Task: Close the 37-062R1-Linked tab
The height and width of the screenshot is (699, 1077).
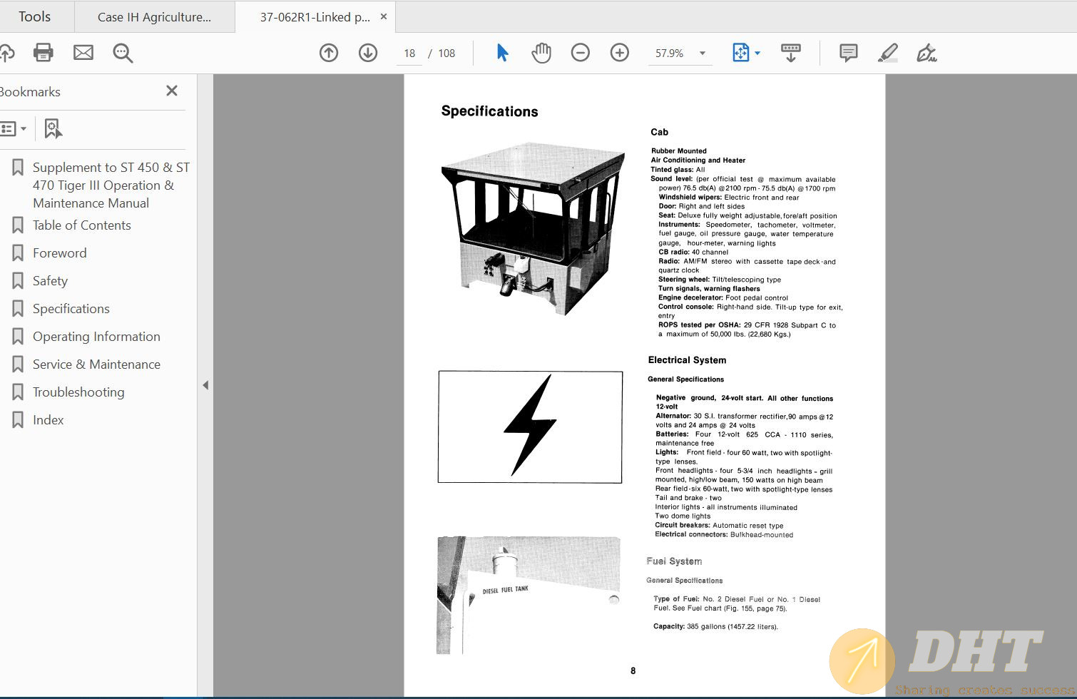Action: pyautogui.click(x=384, y=16)
